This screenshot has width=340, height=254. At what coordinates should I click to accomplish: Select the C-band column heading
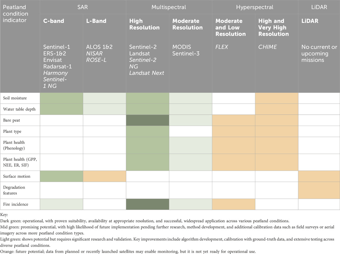pyautogui.click(x=53, y=21)
